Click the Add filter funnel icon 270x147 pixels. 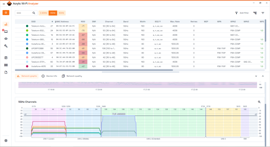pyautogui.click(x=237, y=13)
